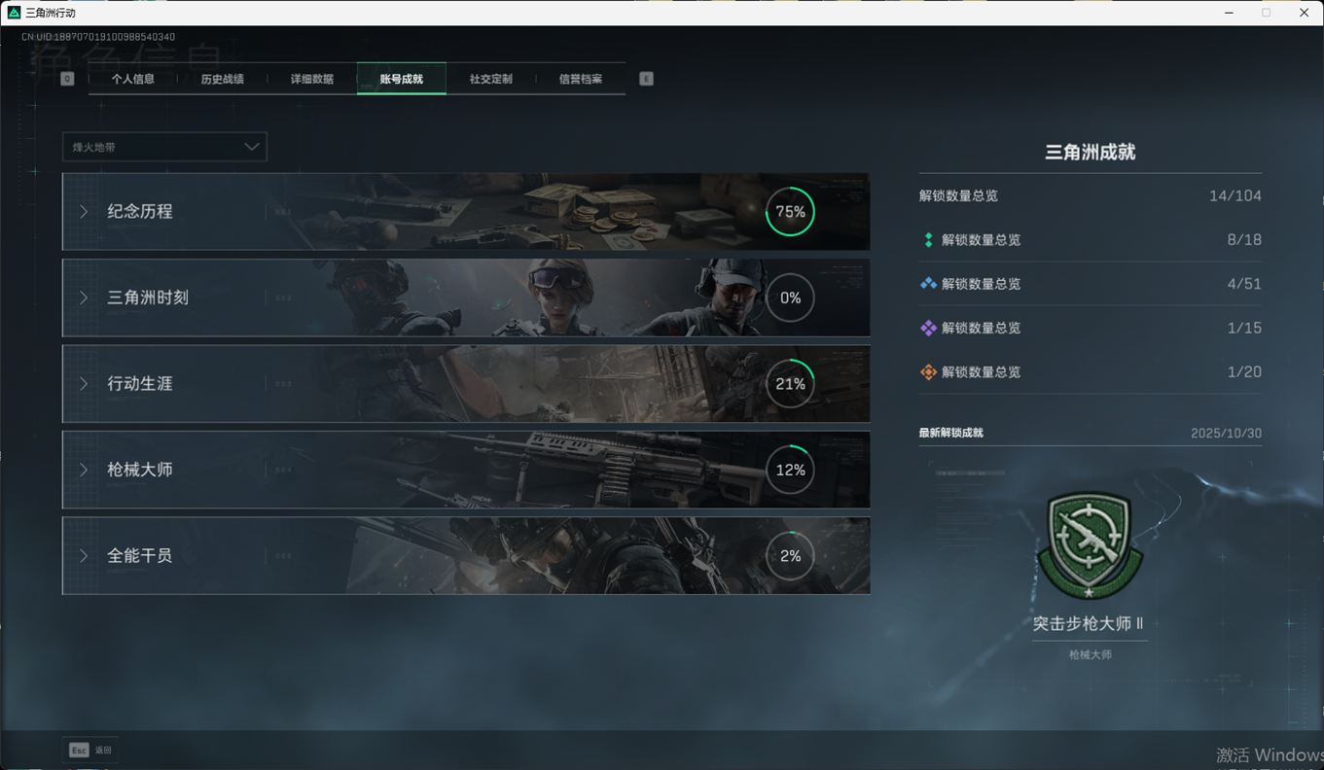The width and height of the screenshot is (1324, 770).
Task: Open the 详细数据 tab
Action: [311, 79]
